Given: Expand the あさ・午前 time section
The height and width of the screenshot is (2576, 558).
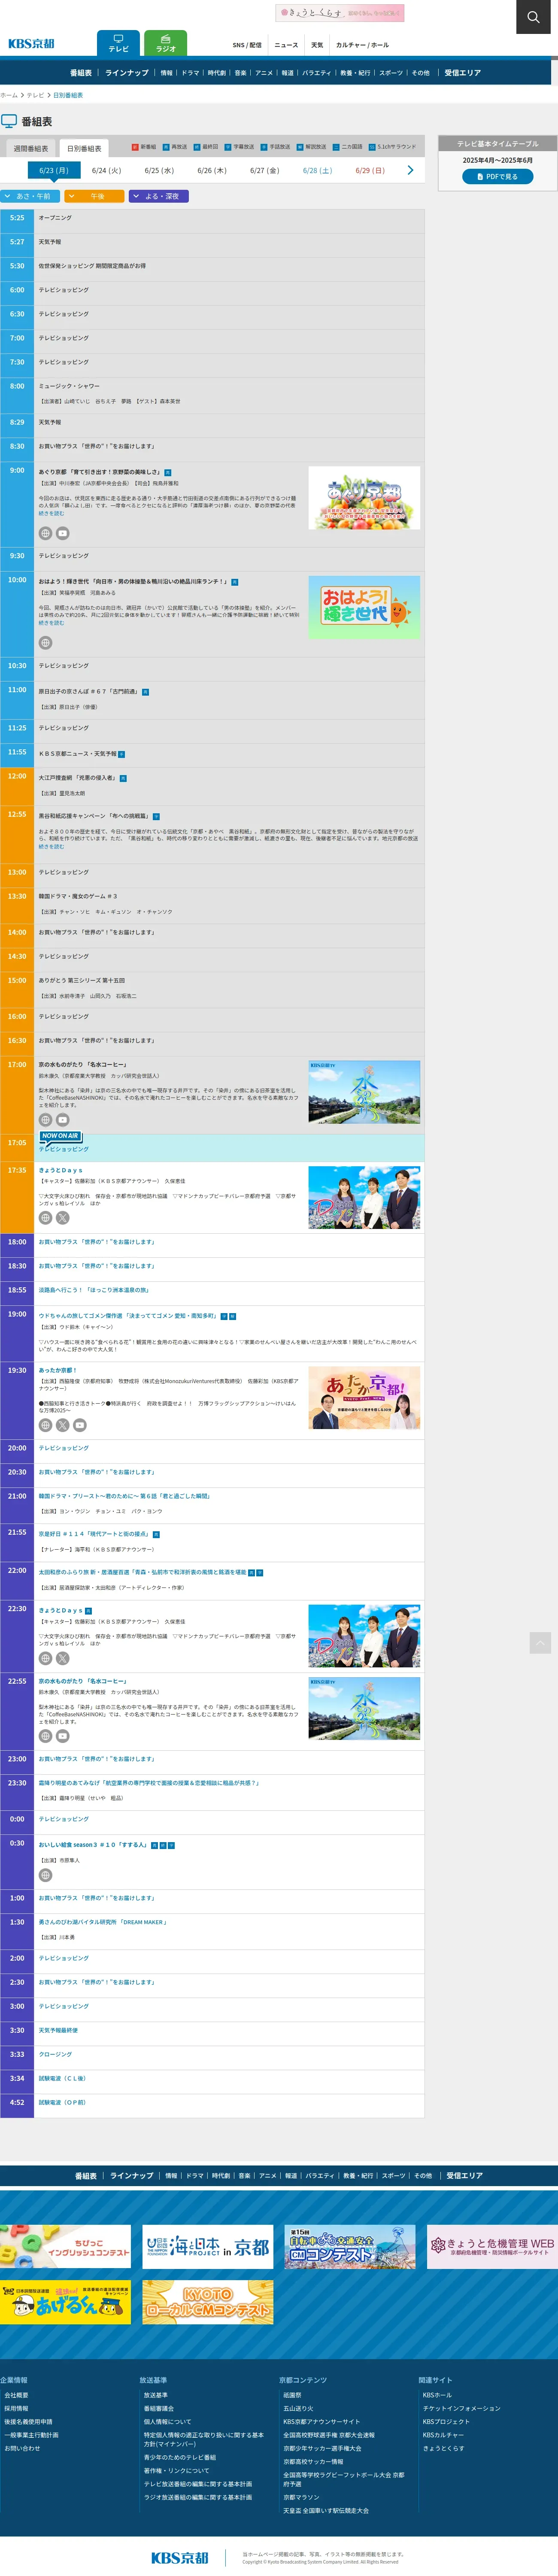Looking at the screenshot, I should point(29,196).
